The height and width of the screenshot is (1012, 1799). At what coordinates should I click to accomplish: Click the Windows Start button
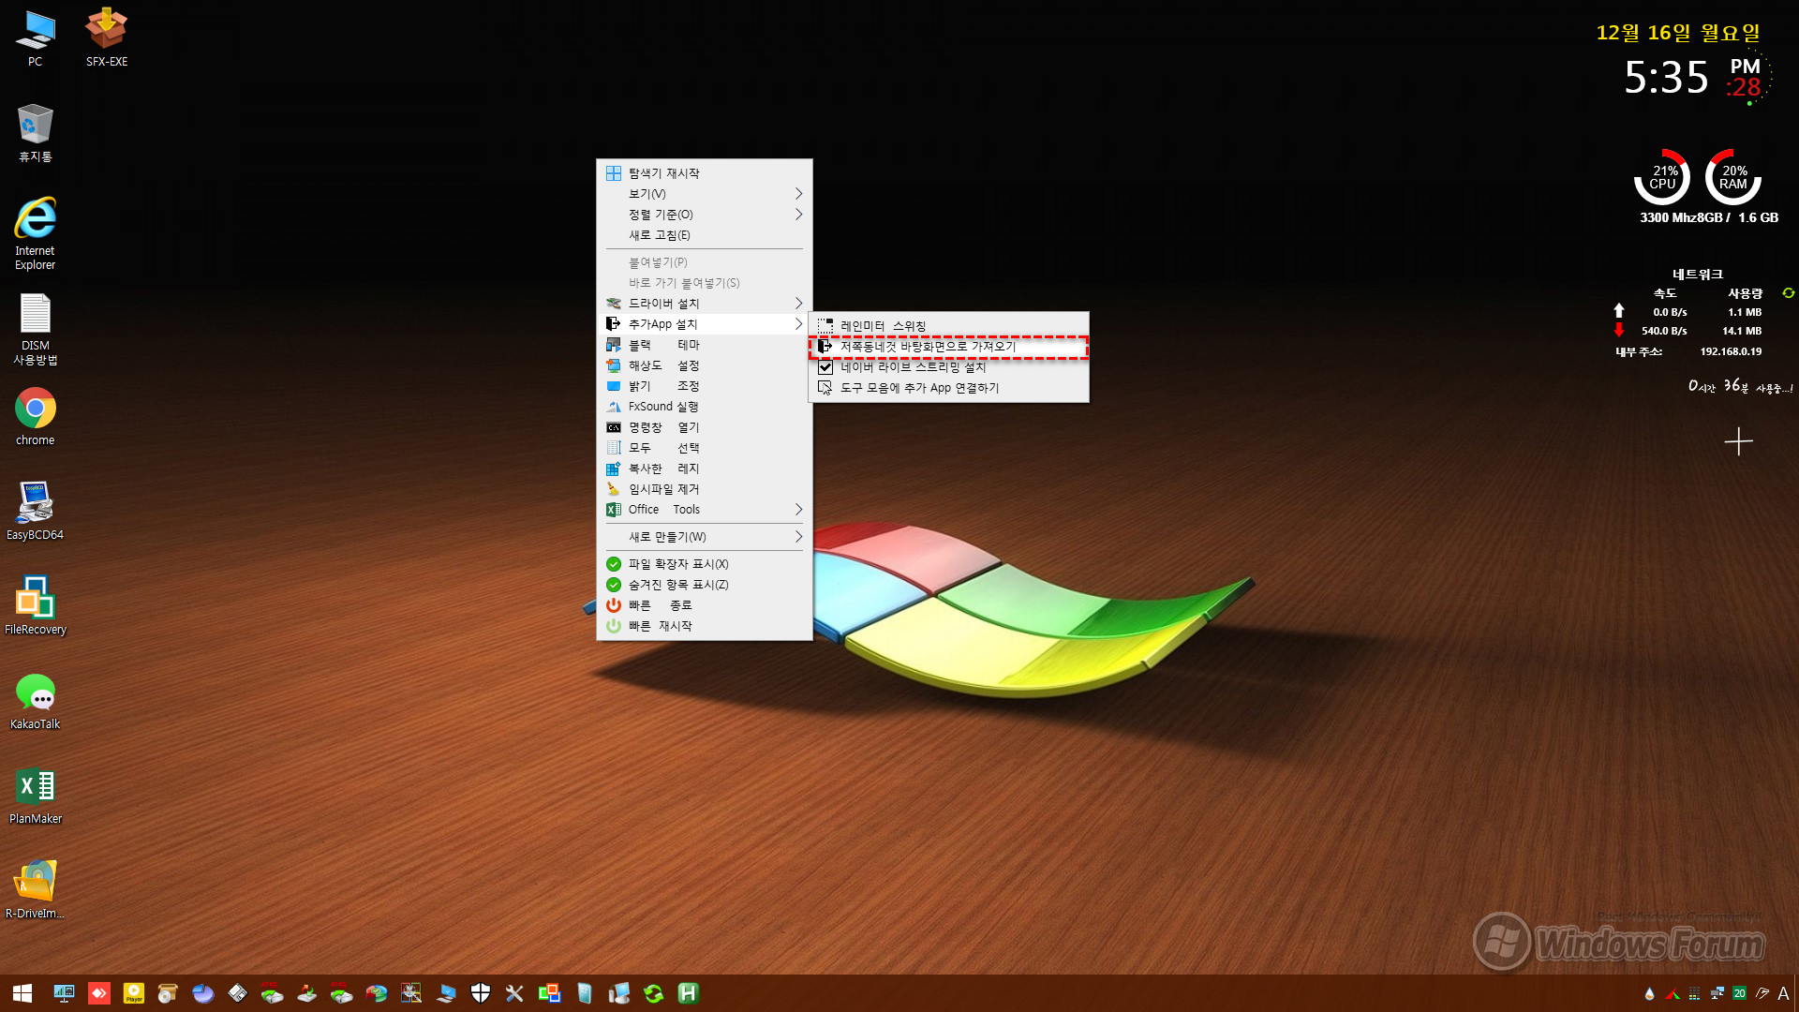click(x=22, y=993)
